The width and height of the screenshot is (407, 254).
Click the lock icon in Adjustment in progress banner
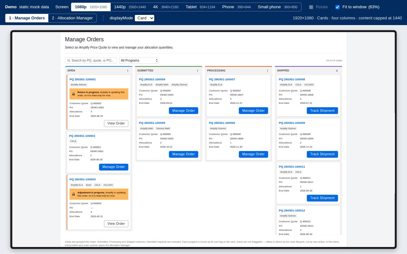73,194
